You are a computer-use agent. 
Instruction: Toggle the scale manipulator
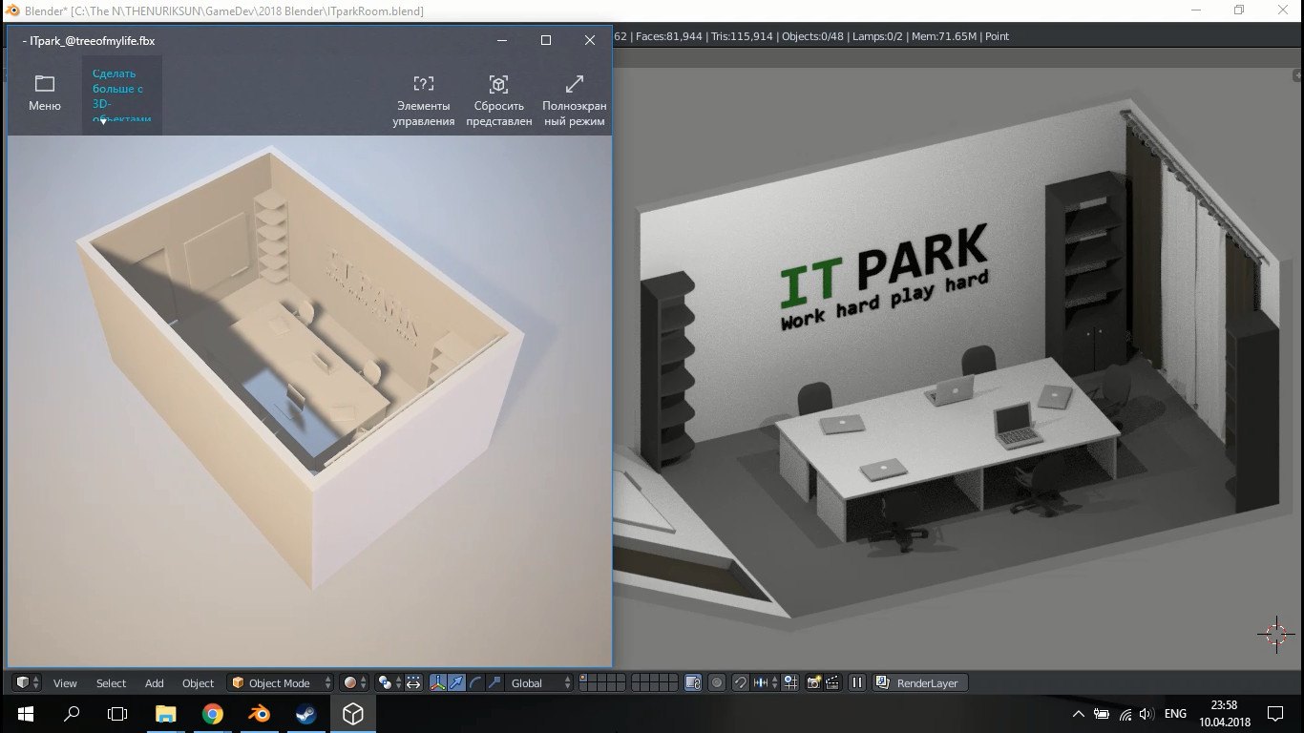pyautogui.click(x=494, y=682)
